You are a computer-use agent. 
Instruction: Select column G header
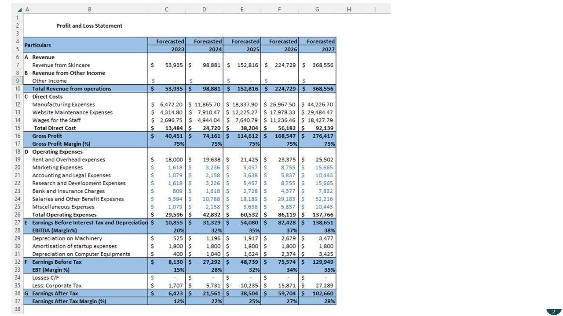click(x=317, y=10)
